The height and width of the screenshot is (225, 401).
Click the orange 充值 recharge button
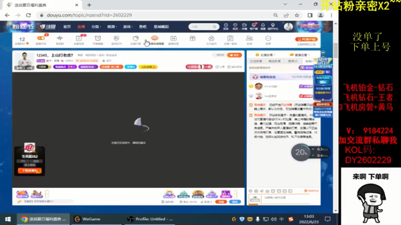[221, 202]
